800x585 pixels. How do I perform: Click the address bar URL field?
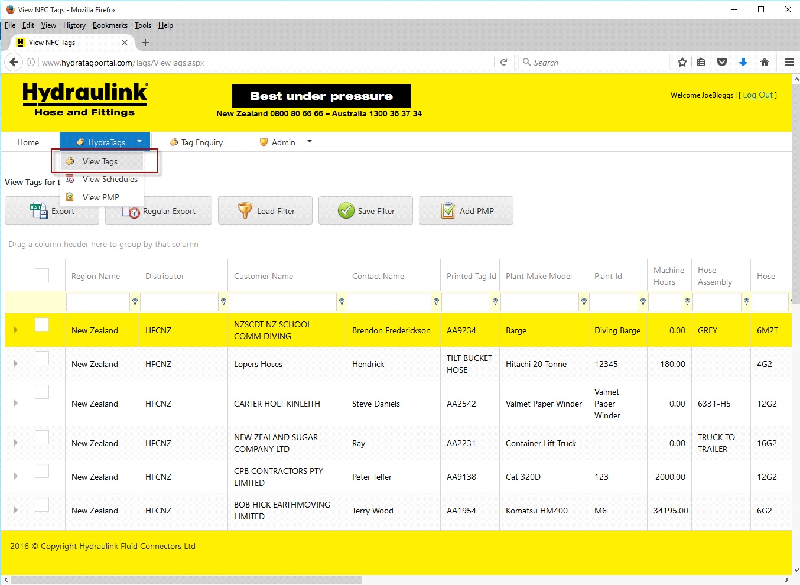pyautogui.click(x=266, y=62)
